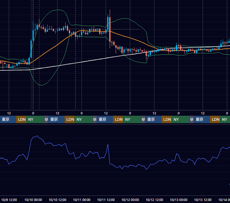Click the 10/13 00:00 date label
Viewport: 230px width, 203px height.
(x=179, y=200)
